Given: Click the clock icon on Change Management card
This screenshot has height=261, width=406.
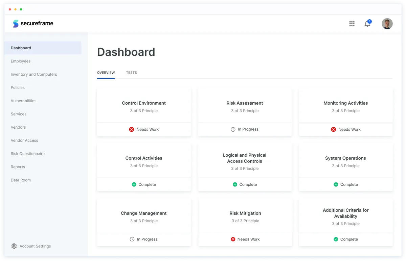Looking at the screenshot, I should click(x=132, y=239).
